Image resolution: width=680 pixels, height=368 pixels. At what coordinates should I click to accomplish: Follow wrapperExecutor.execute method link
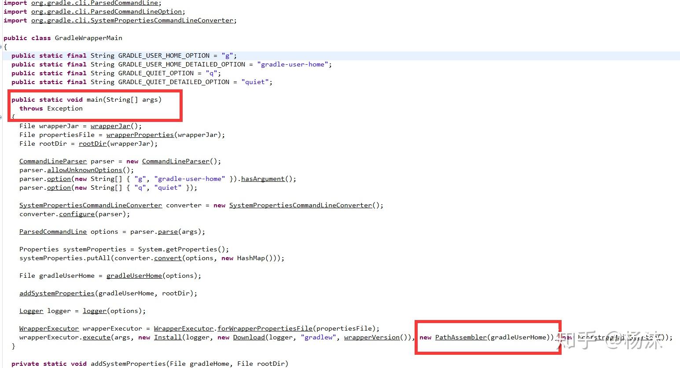[x=96, y=337]
